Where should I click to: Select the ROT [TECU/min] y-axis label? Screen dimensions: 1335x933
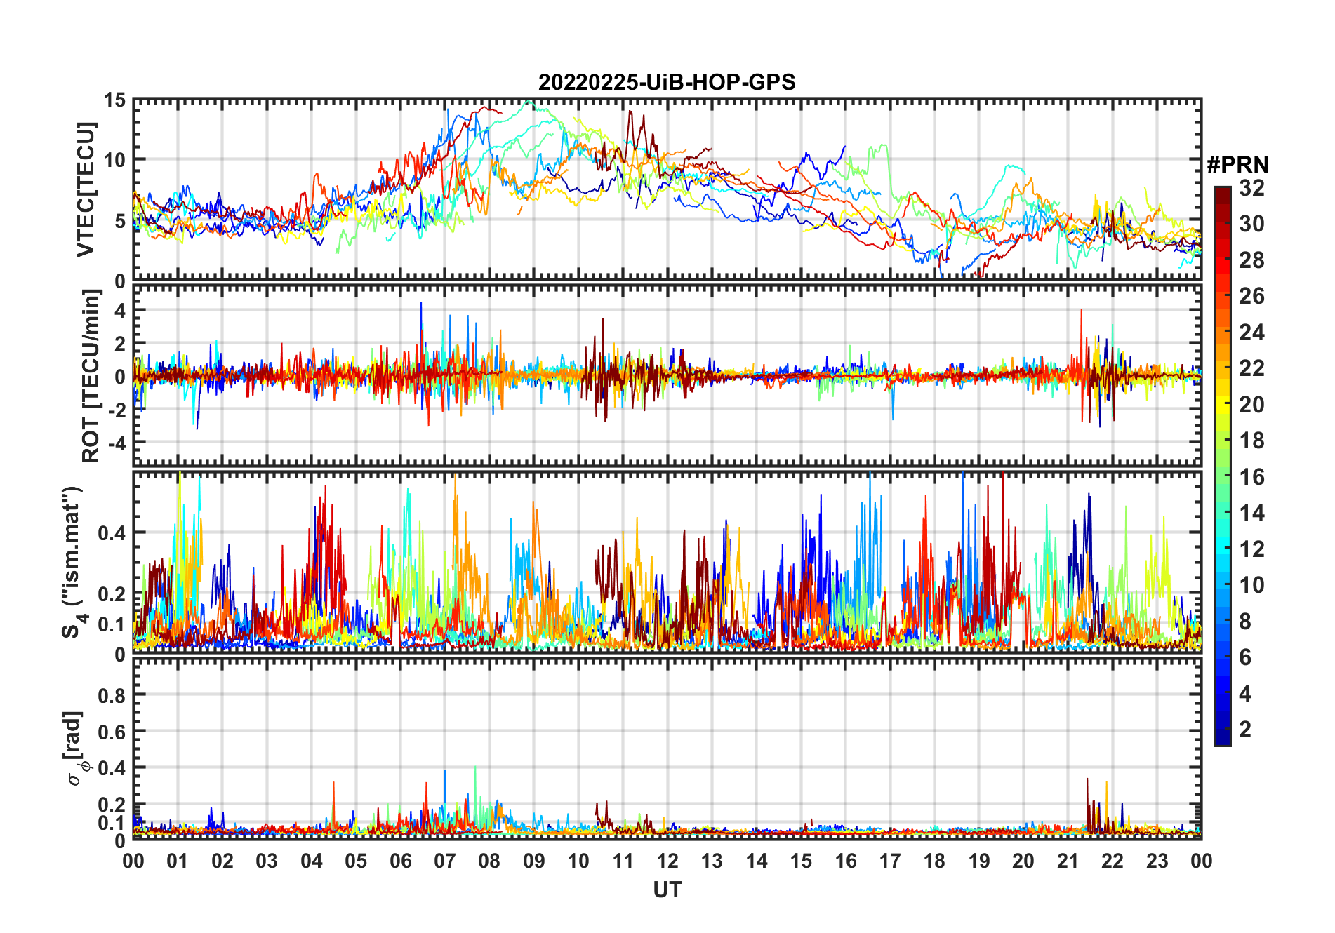click(x=91, y=376)
